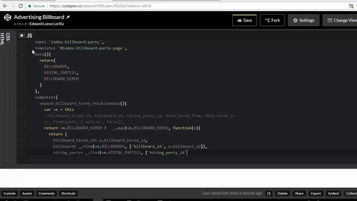Open Embed dialog
Viewport: 357px width, 201px height.
(x=334, y=194)
